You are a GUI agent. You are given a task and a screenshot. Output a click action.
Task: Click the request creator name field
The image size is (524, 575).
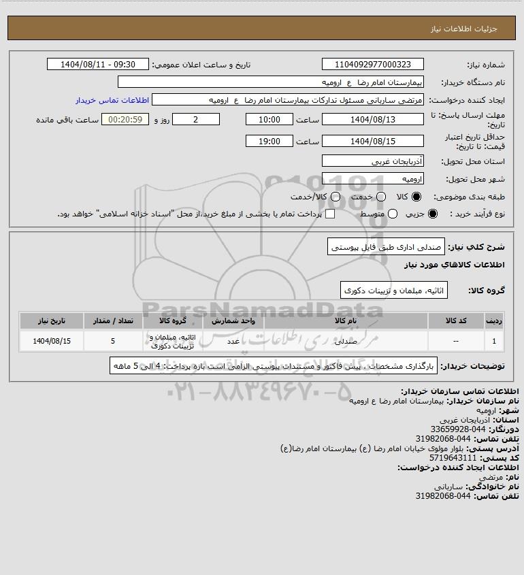click(288, 100)
